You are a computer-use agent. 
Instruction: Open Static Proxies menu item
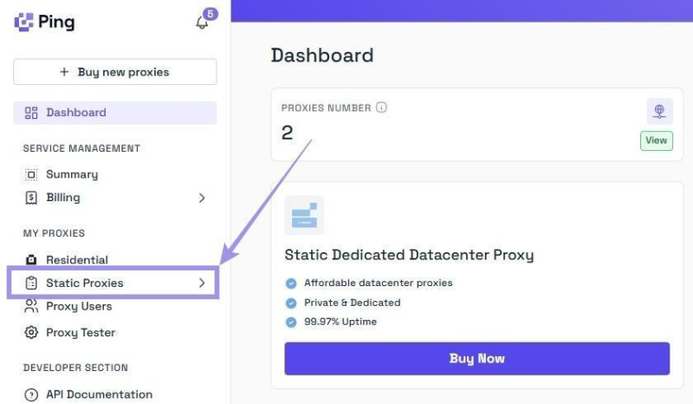85,283
